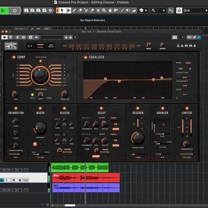
Task: Jump to VERB in module chain
Action: click(x=132, y=46)
